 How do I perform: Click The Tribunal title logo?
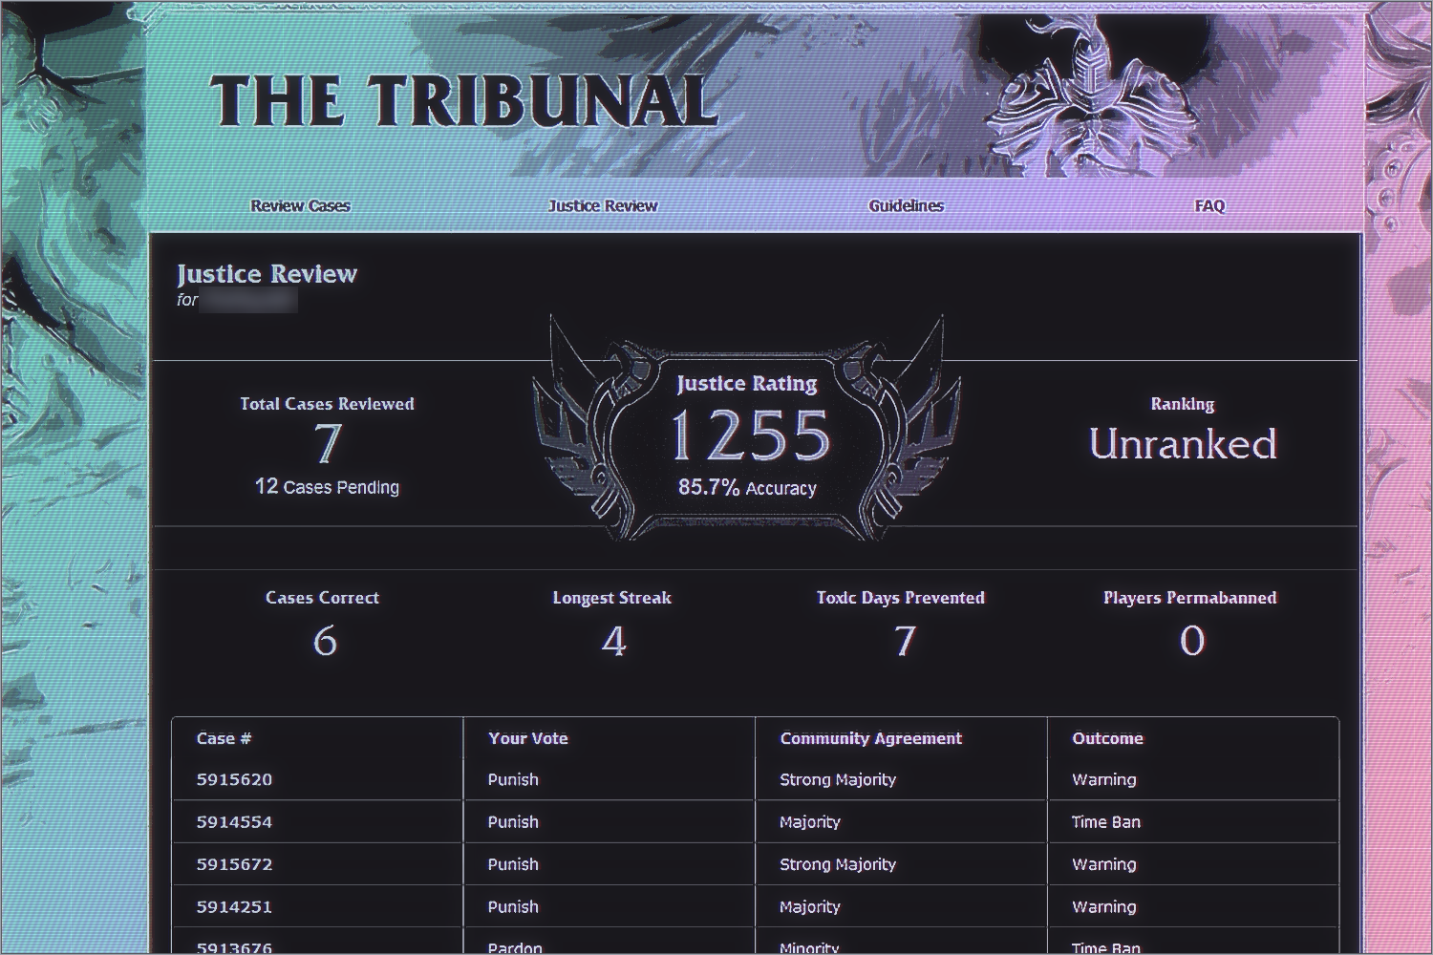coord(463,100)
